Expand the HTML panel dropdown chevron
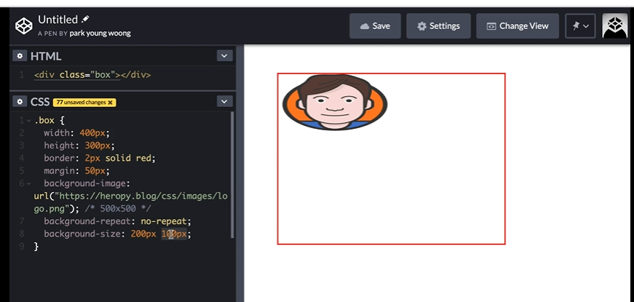Image resolution: width=634 pixels, height=302 pixels. point(224,56)
